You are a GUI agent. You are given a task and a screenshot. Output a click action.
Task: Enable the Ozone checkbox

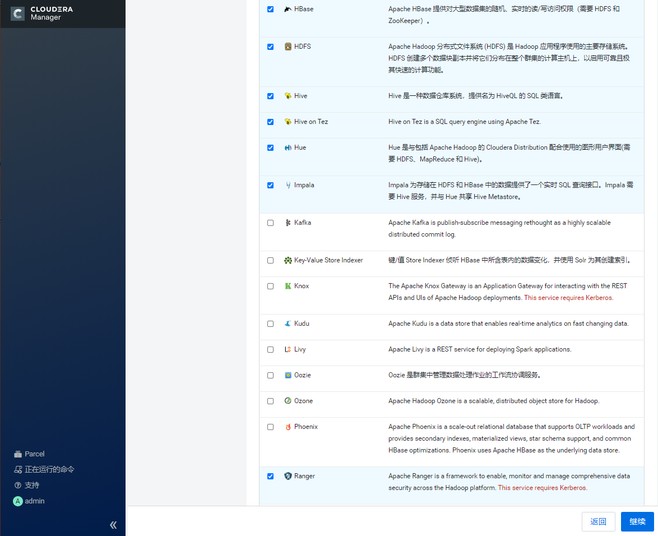(x=271, y=401)
